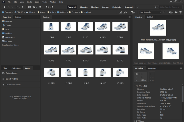Image resolution: width=184 pixels, height=122 pixels.
Task: Go forward with the right arrow
Action: click(9, 7)
